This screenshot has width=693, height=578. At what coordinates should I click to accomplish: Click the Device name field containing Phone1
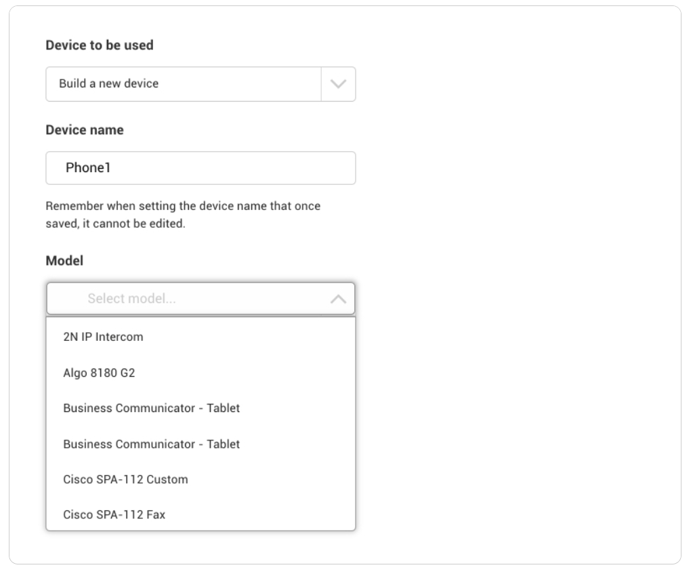click(x=201, y=168)
